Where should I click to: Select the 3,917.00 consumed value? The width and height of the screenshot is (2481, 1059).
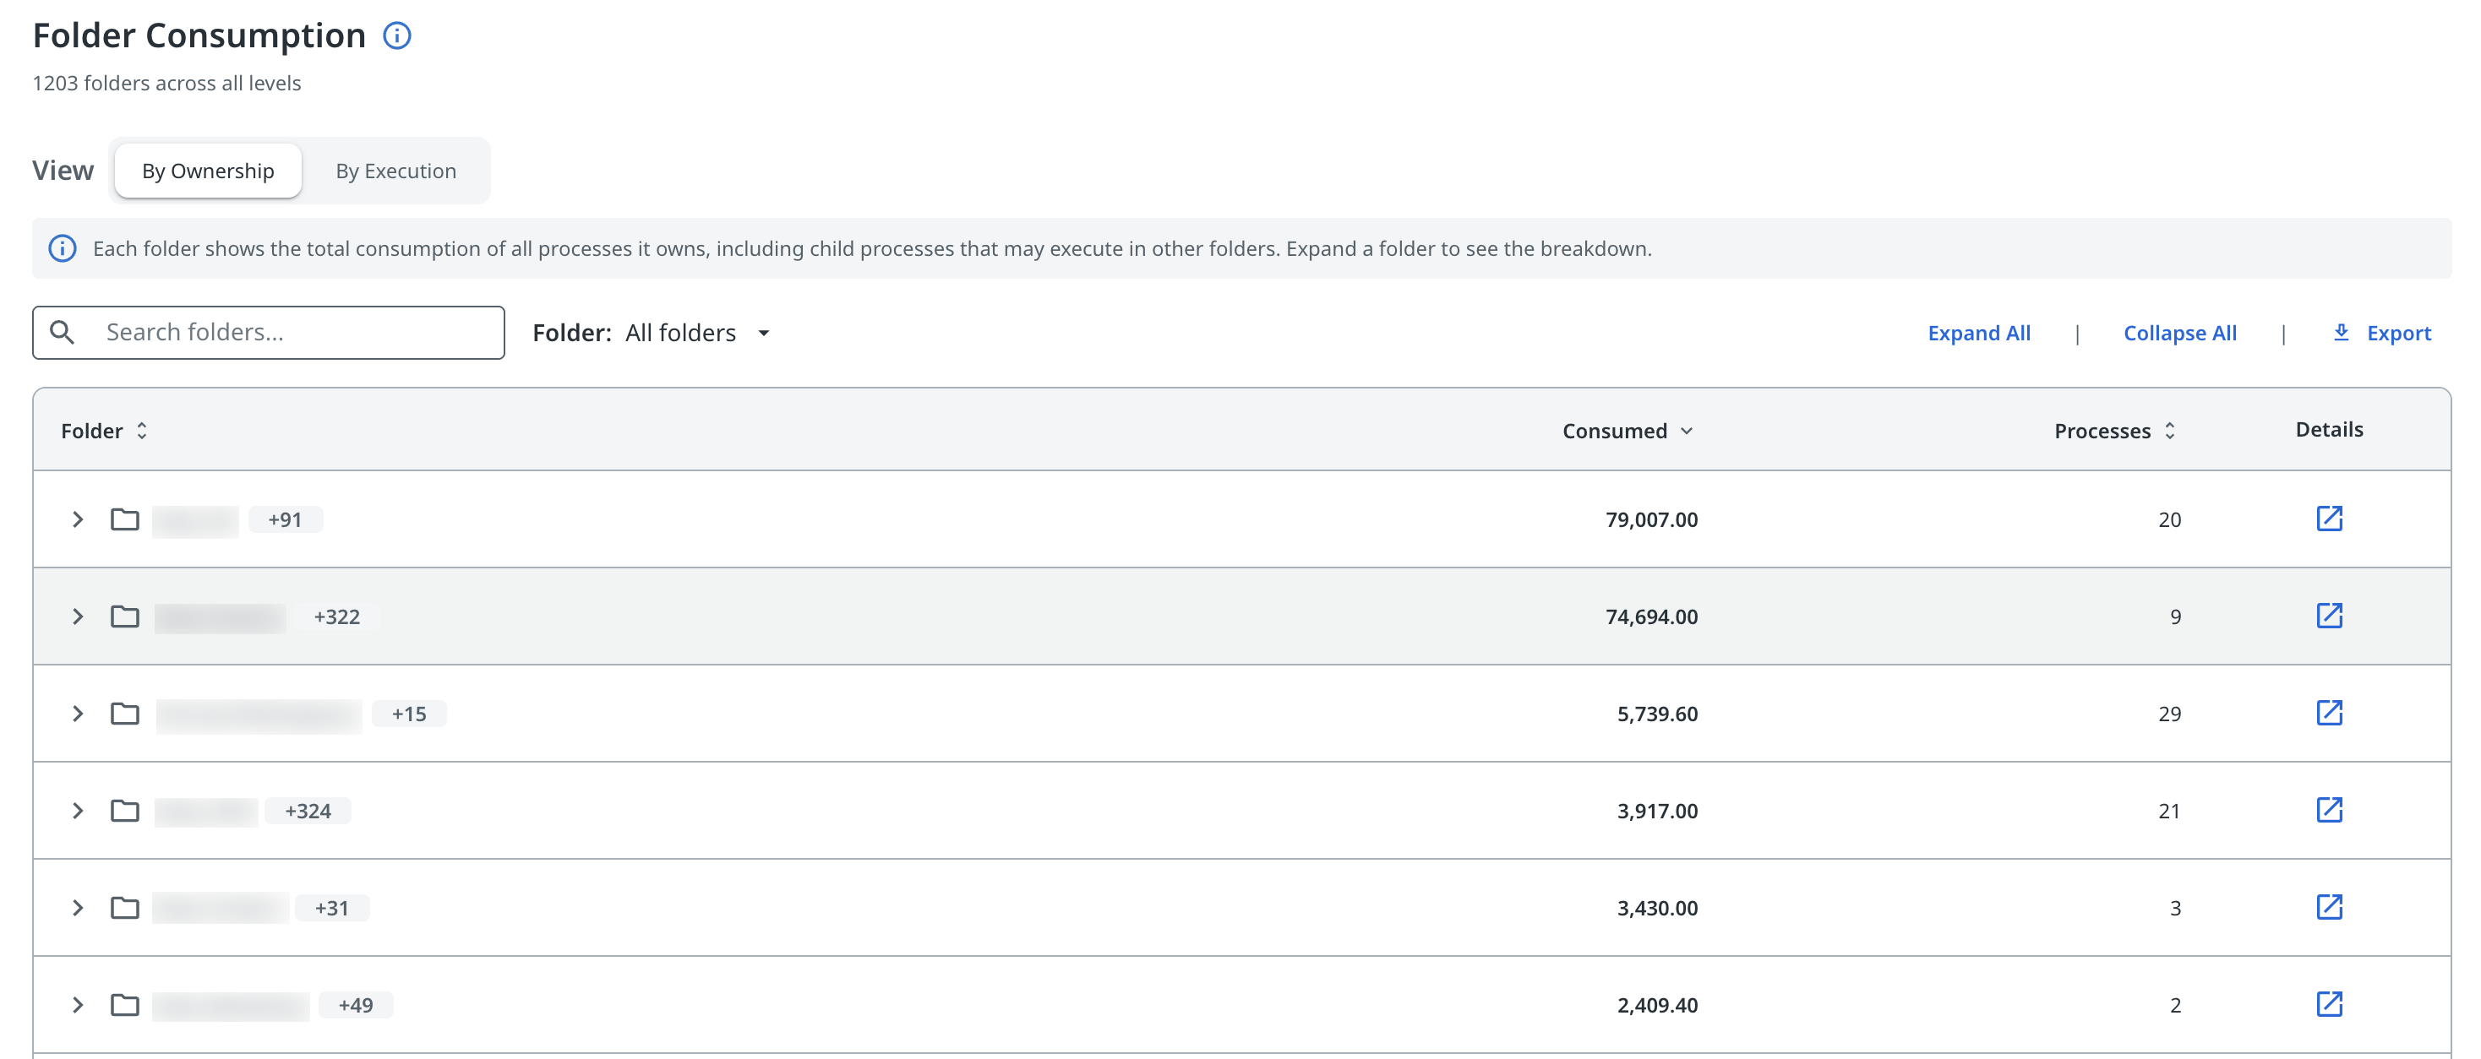coord(1656,812)
